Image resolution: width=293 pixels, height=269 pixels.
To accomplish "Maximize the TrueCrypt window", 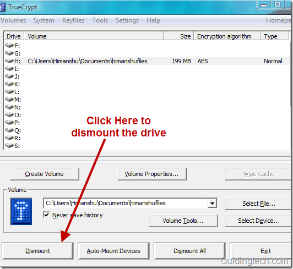I will (x=278, y=4).
